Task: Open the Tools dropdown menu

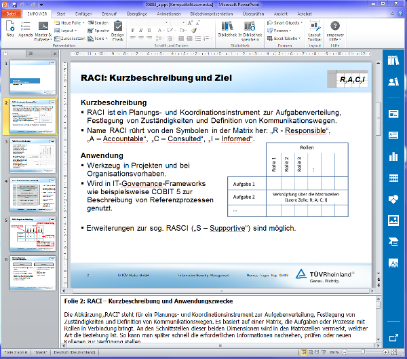Action: pyautogui.click(x=102, y=39)
